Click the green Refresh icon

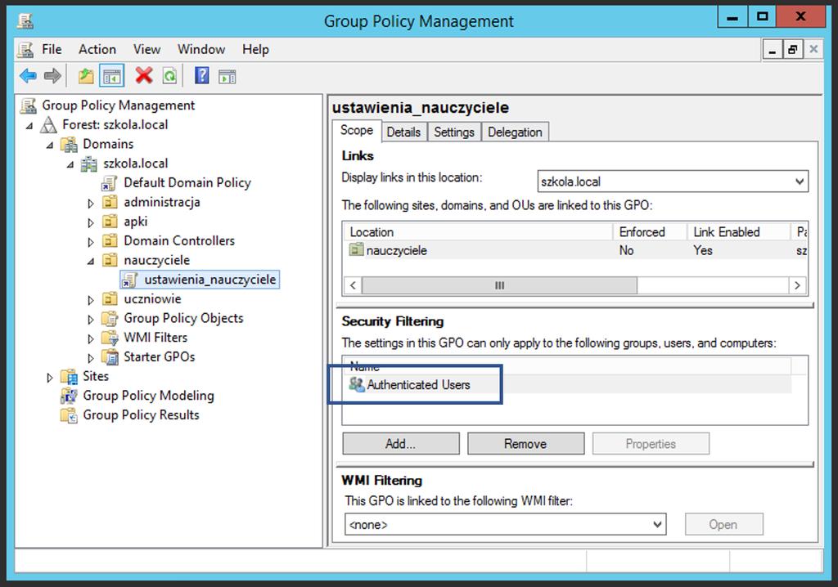[x=169, y=76]
